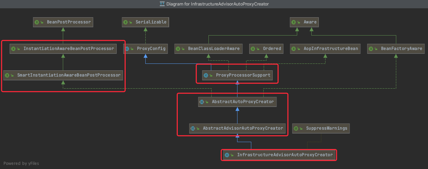Select the BeanFactoryAware node label
Image resolution: width=428 pixels, height=169 pixels.
[402, 49]
